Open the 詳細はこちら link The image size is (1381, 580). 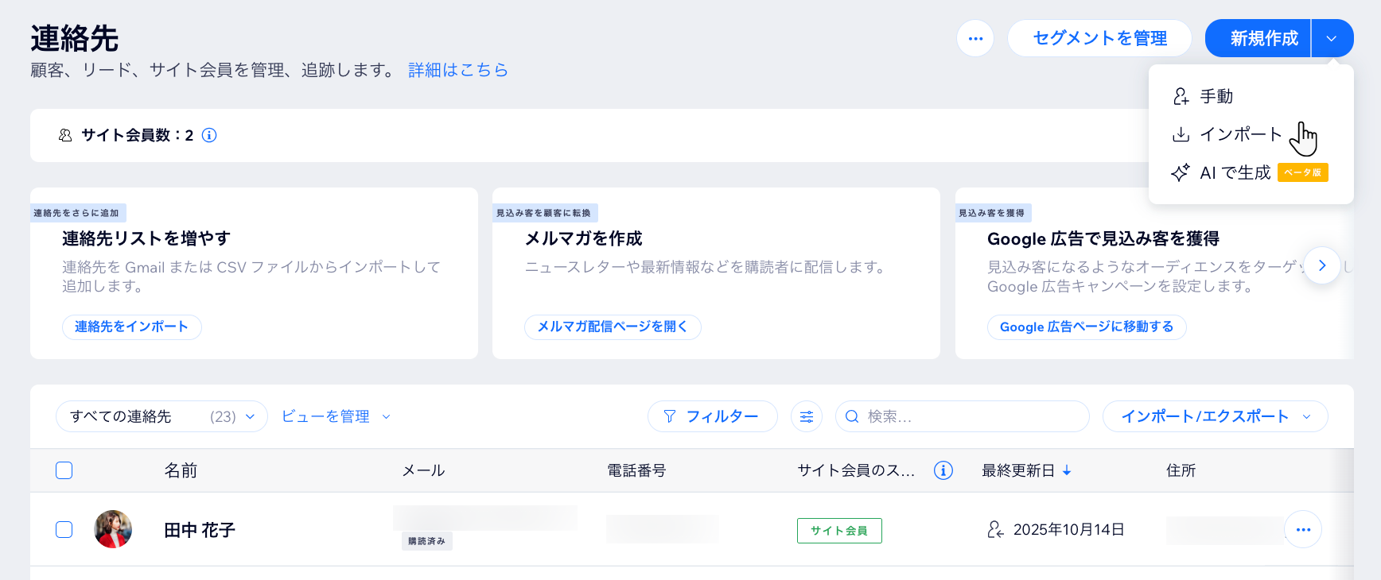pos(458,70)
